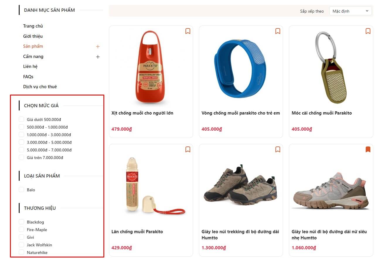The image size is (380, 261).
Task: Open the Xịt chống muỗi cho người lớn title
Action: click(x=142, y=113)
